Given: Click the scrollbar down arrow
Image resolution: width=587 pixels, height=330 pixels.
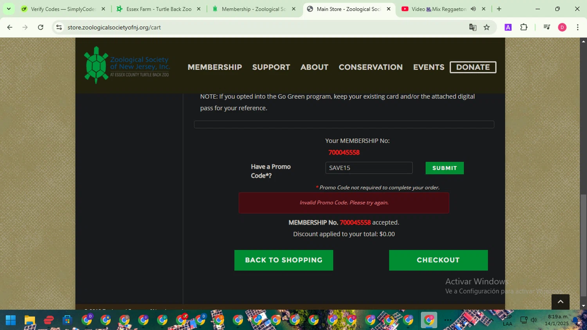Looking at the screenshot, I should 583,306.
